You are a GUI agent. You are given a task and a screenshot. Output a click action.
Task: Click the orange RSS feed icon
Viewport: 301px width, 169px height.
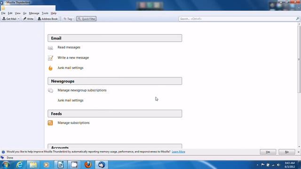tap(50, 123)
